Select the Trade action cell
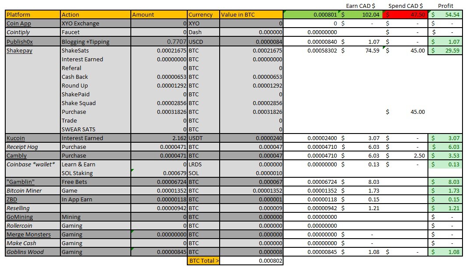 [96, 121]
